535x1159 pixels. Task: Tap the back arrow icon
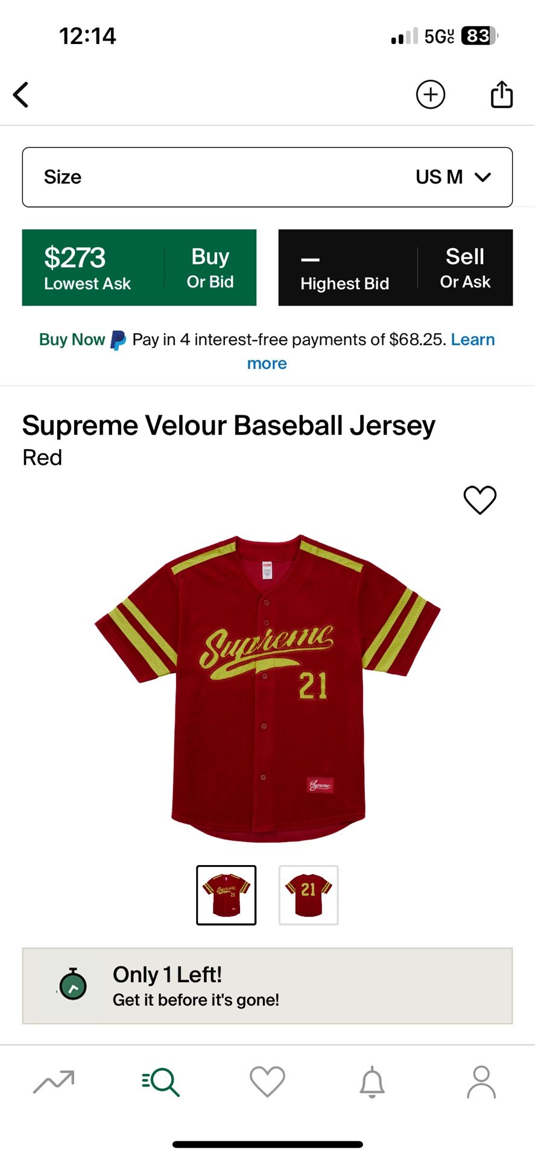pos(21,95)
